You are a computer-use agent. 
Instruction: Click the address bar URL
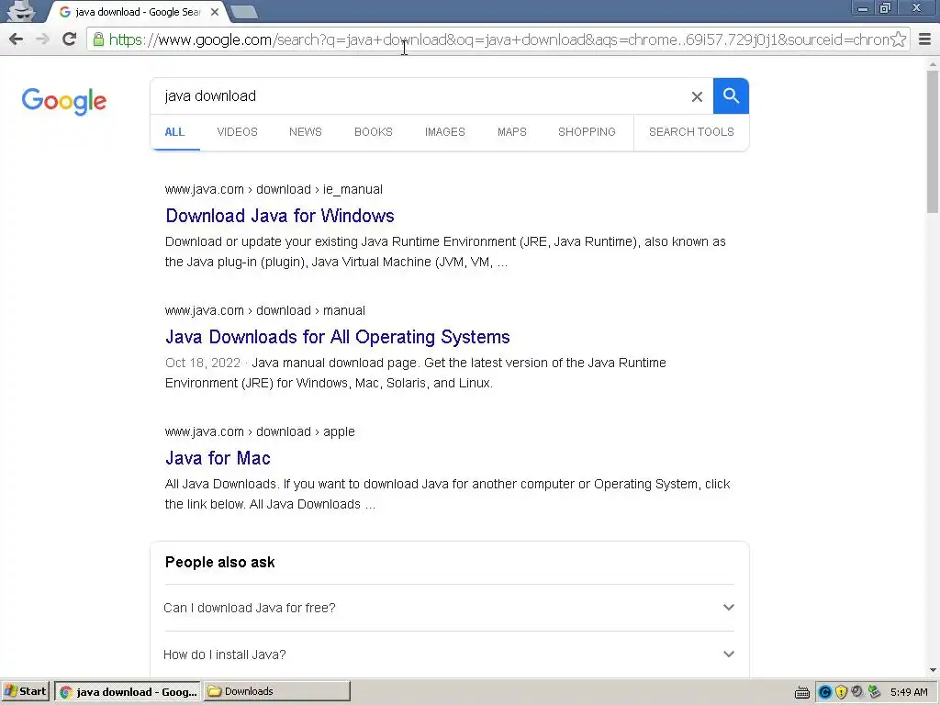coord(498,39)
